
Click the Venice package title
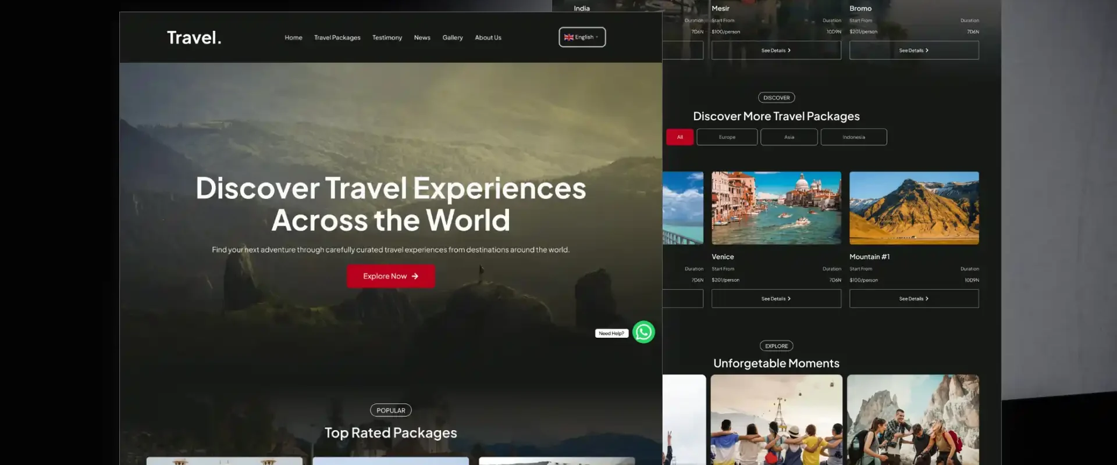pyautogui.click(x=723, y=257)
